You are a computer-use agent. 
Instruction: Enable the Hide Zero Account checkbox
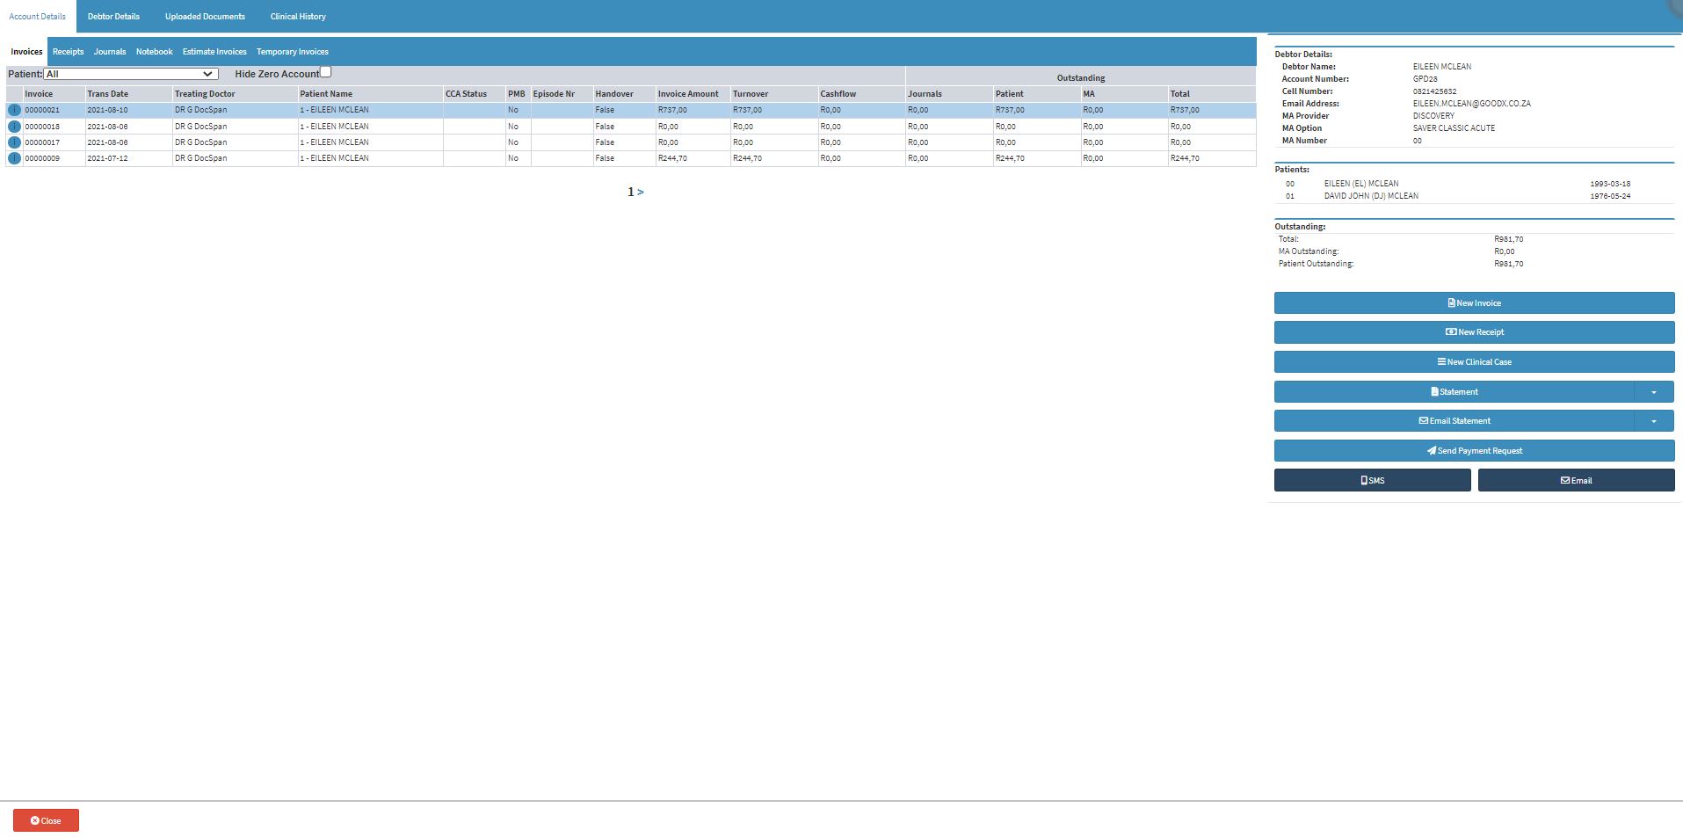(x=325, y=72)
